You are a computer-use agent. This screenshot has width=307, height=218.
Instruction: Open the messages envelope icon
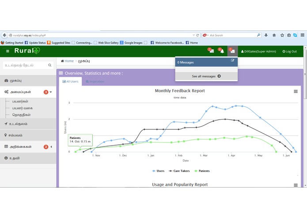[x=232, y=51]
